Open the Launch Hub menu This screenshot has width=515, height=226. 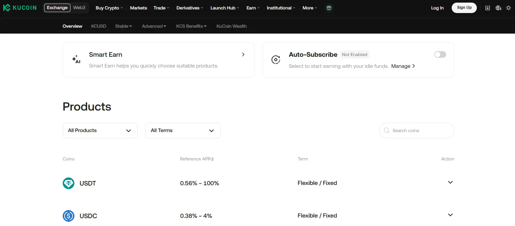coord(225,8)
